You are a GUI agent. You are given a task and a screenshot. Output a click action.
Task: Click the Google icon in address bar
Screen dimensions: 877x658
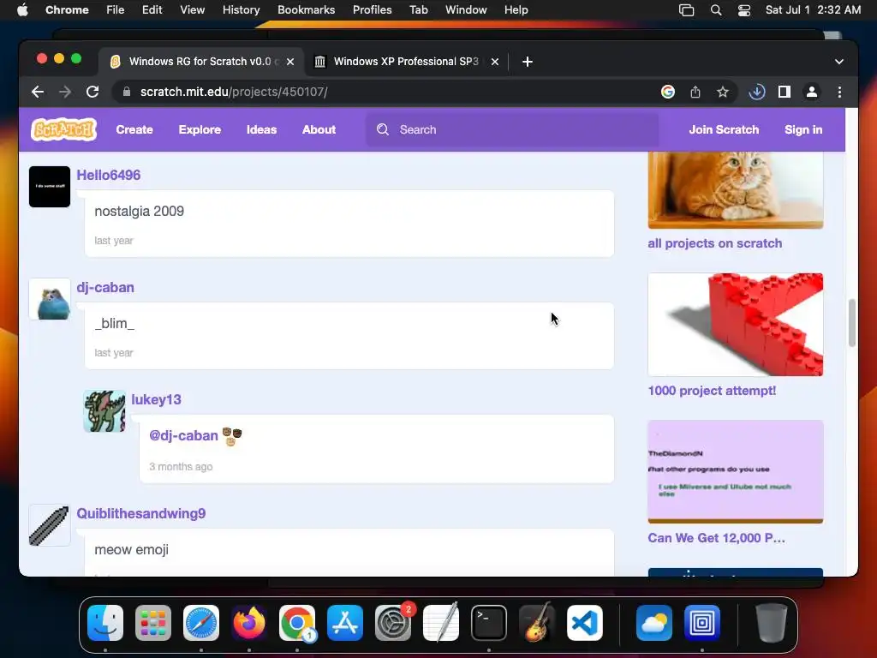(668, 92)
